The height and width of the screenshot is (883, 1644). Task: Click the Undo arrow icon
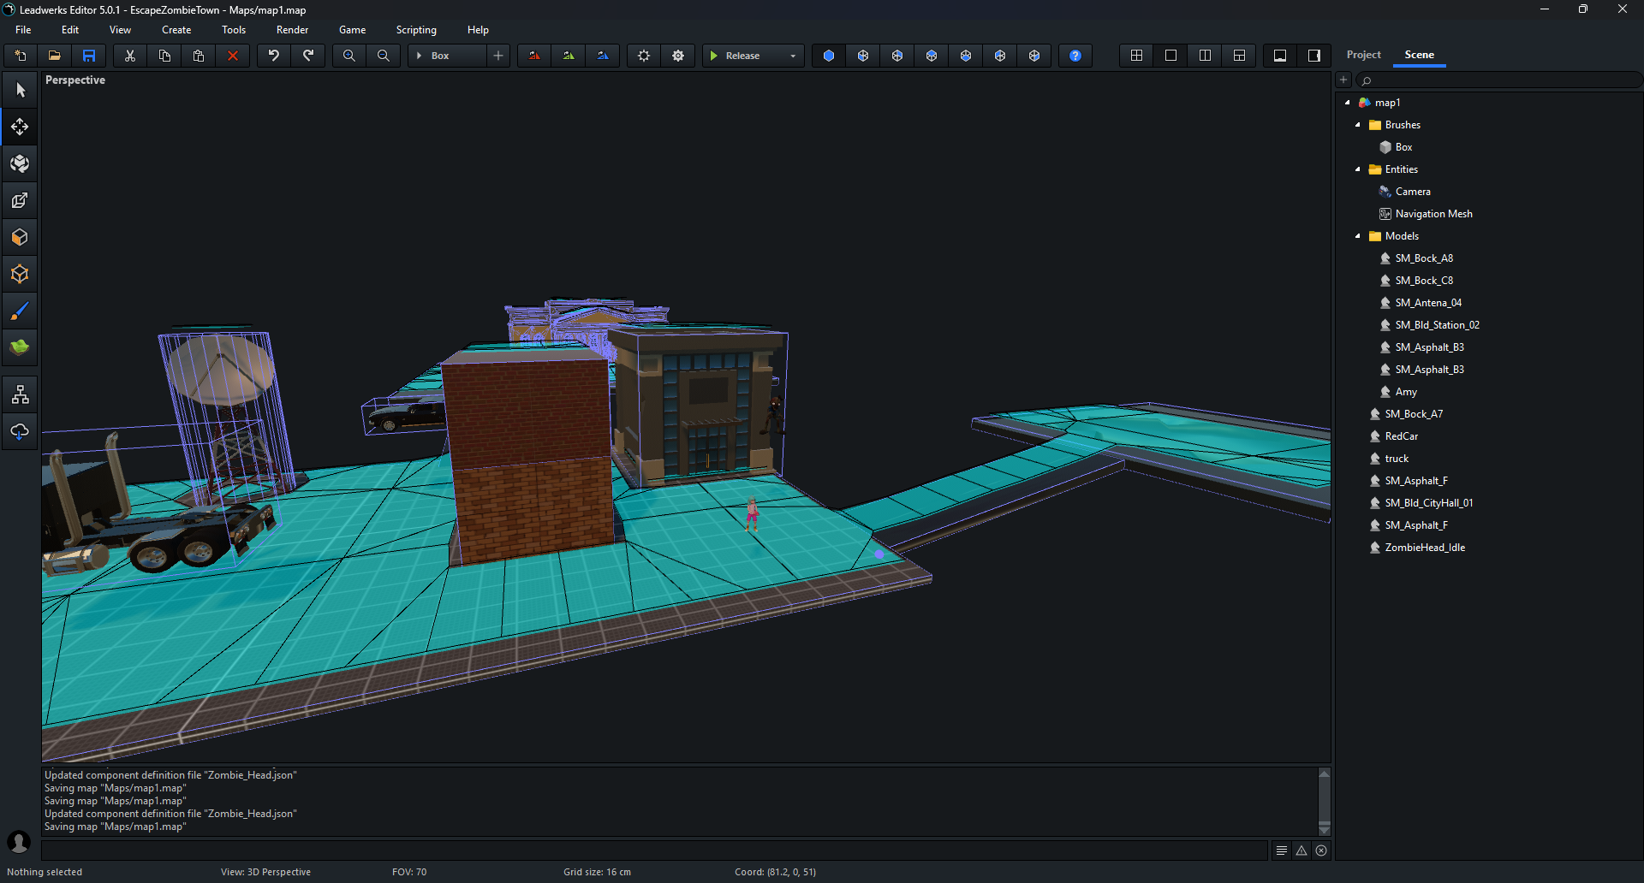point(274,56)
